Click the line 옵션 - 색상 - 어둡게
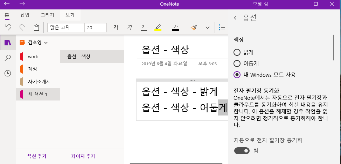Screen dimensions: 341x164 pos(185,108)
